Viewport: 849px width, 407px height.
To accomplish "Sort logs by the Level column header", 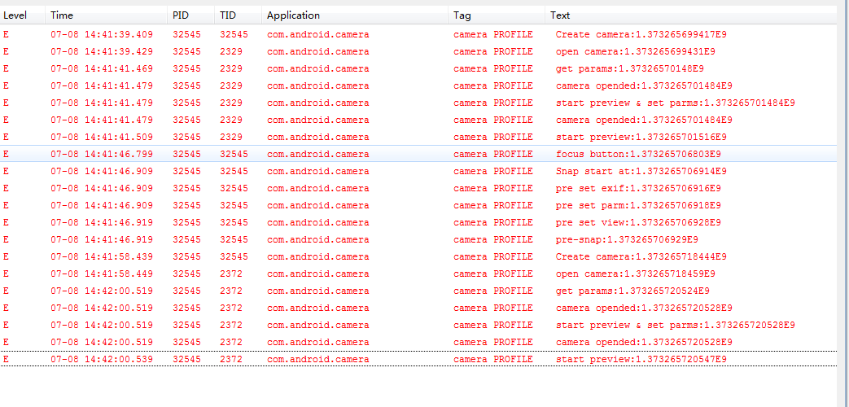I will pyautogui.click(x=23, y=15).
